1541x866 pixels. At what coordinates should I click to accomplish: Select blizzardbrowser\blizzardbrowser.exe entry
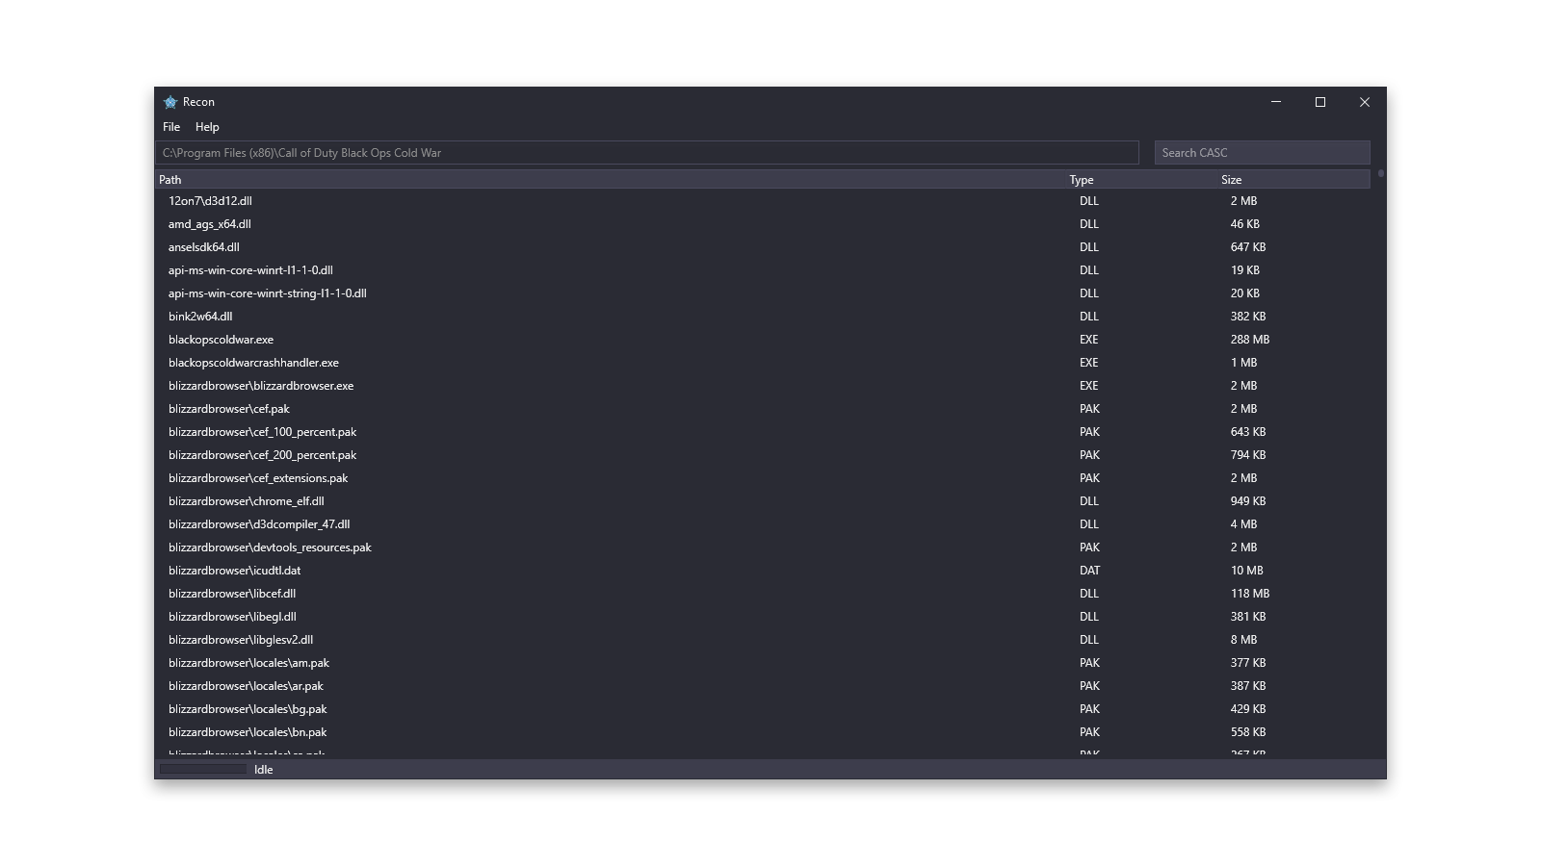tap(763, 386)
